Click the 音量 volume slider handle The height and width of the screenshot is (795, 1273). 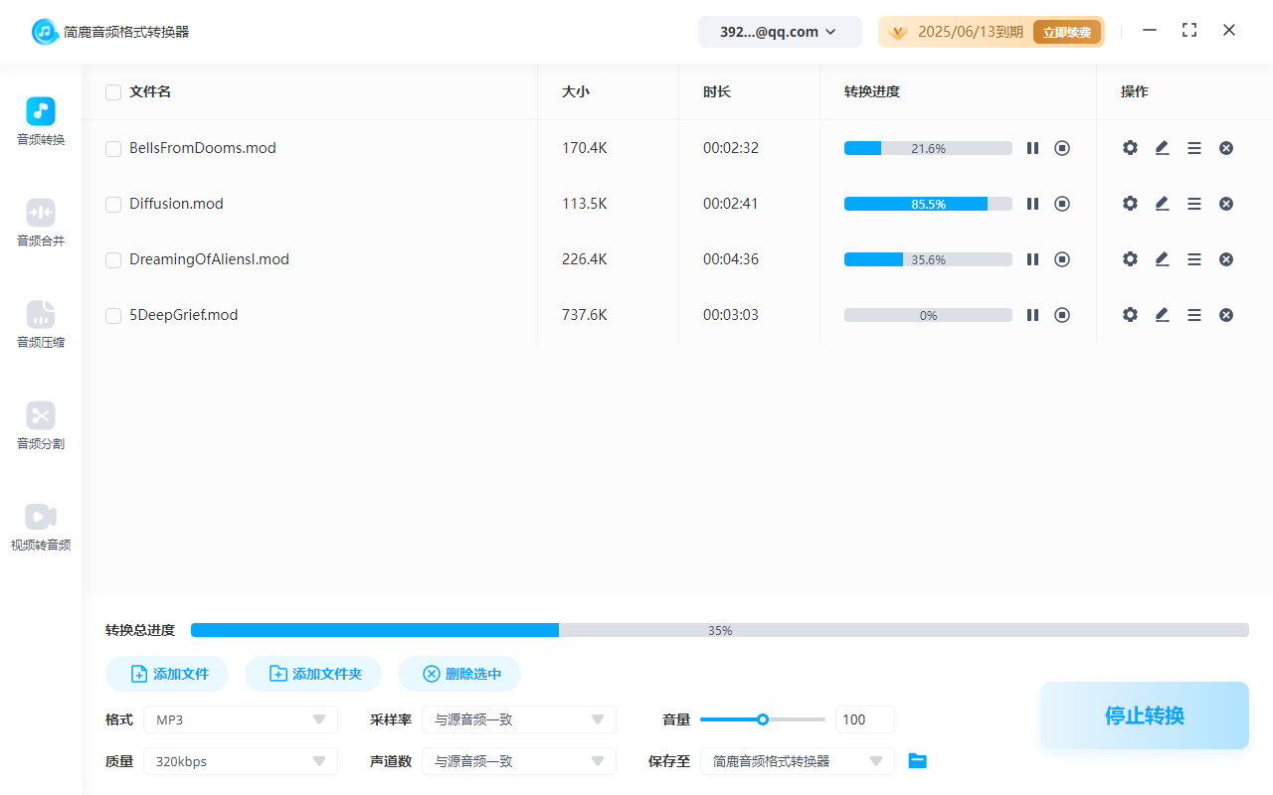pos(763,719)
